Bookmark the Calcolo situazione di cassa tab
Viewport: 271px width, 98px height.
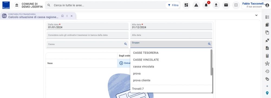tap(62, 16)
